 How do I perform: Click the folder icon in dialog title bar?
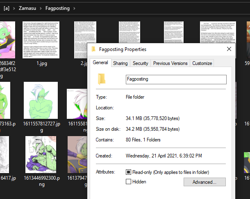click(93, 49)
